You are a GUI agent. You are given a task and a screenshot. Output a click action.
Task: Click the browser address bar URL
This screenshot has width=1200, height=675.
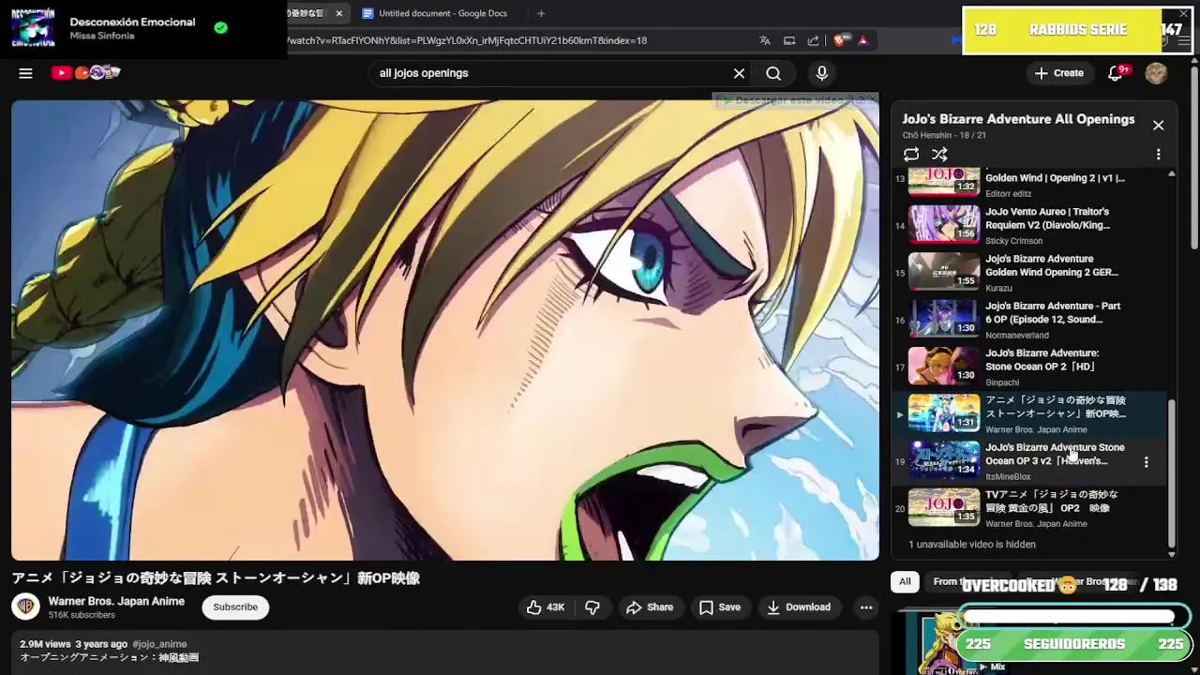click(467, 40)
